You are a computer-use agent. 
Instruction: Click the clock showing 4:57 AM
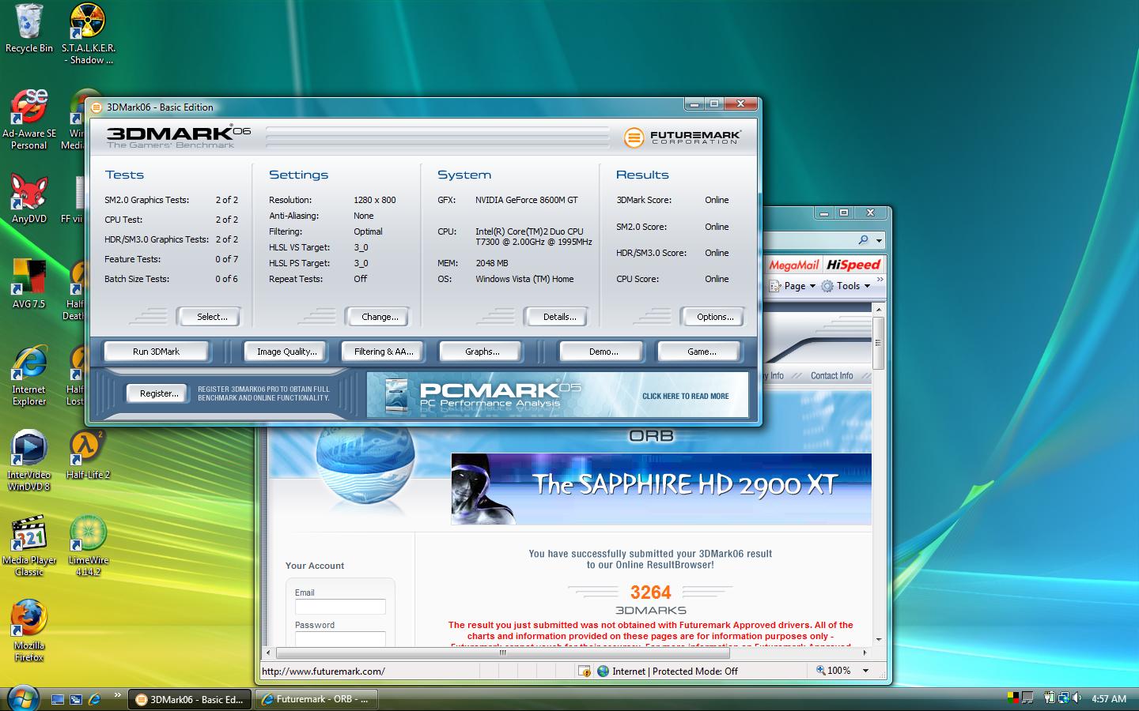pos(1109,699)
